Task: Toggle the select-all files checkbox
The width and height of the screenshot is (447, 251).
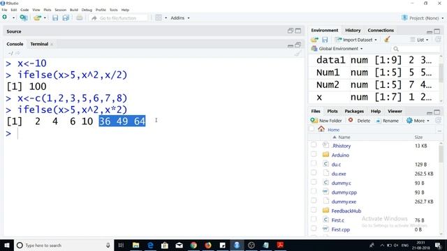Action: [x=312, y=129]
